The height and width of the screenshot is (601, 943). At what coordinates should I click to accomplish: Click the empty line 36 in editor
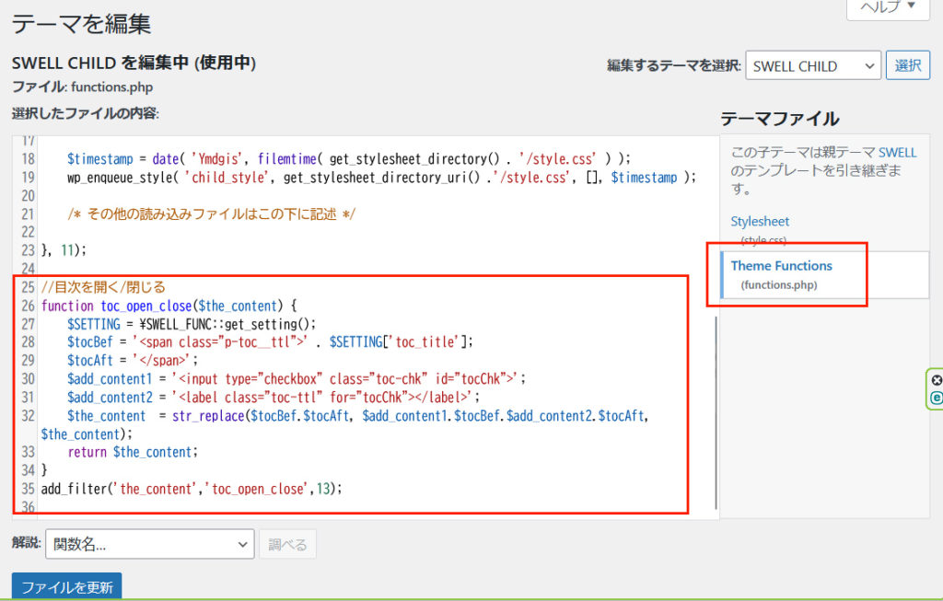point(276,507)
